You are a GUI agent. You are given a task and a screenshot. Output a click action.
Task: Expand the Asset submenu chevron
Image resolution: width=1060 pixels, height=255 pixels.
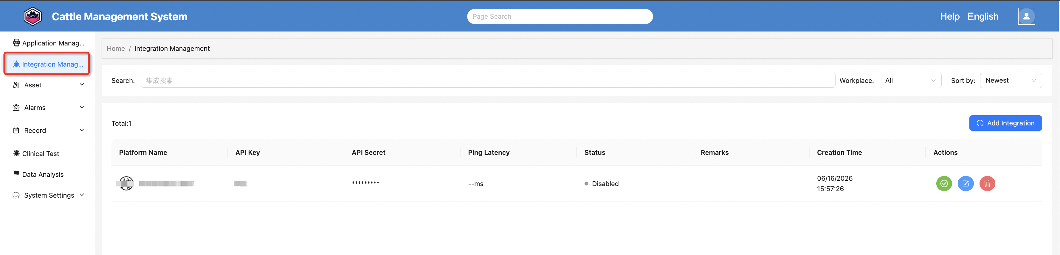point(82,84)
